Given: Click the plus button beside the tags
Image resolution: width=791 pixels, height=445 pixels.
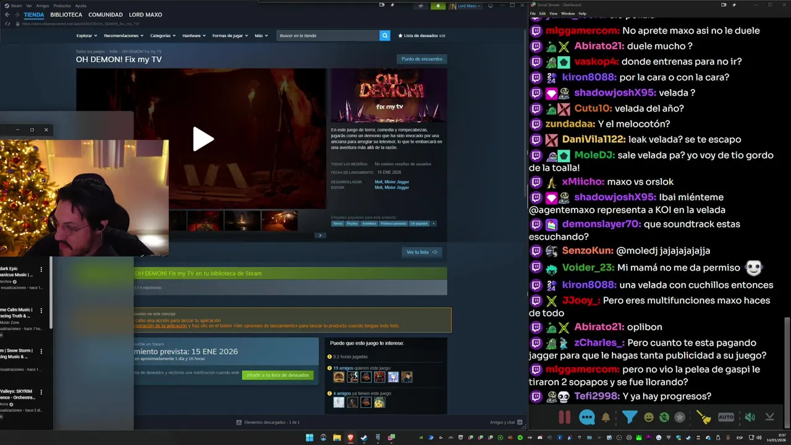Looking at the screenshot, I should [x=433, y=223].
